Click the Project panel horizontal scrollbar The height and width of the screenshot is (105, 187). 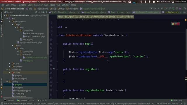[x=18, y=98]
